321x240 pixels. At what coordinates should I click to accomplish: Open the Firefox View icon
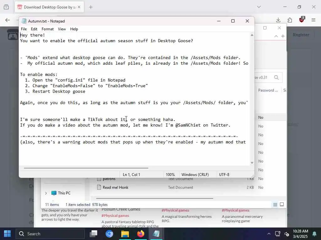(x=6, y=7)
